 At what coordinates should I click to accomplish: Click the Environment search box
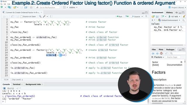click(x=183, y=20)
